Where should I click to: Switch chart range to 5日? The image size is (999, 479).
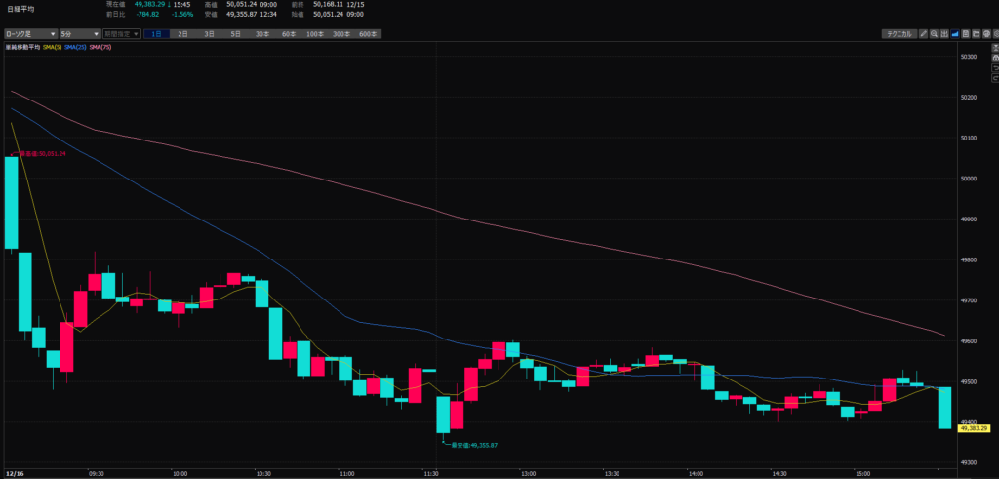click(235, 34)
